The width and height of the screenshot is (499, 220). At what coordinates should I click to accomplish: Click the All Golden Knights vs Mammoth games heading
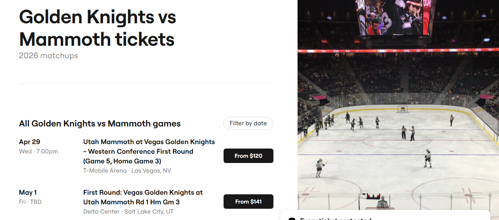[x=100, y=124]
